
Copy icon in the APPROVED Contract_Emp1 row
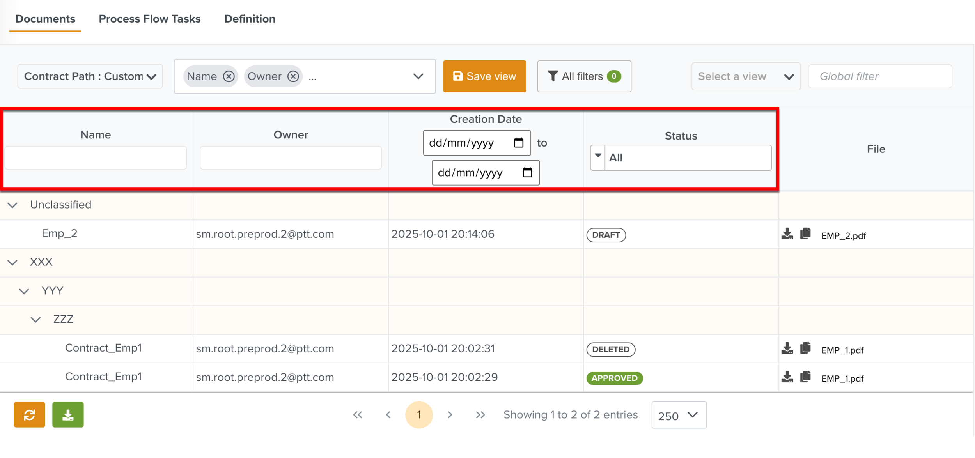806,377
